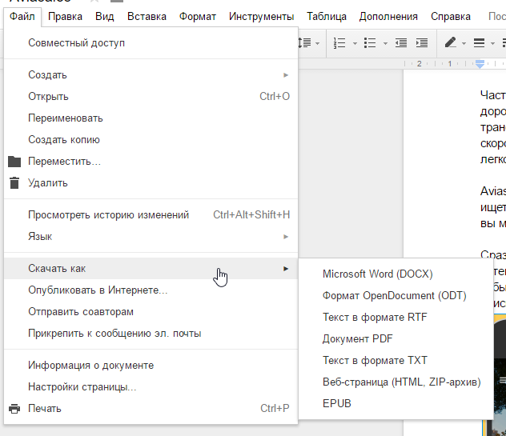This screenshot has height=436, width=506.
Task: Select Переместить… menu entry
Action: coord(151,162)
